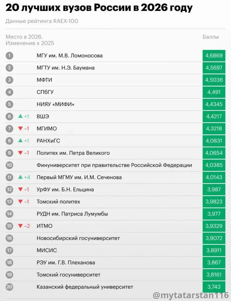Click score cell 4,0654

click(x=214, y=153)
